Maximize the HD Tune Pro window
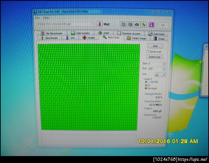This screenshot has width=209, height=163. point(158,12)
